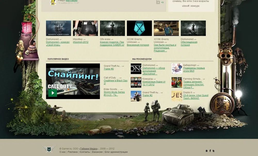Open the VK social icon in footer
This screenshot has width=258, height=156.
207,151
